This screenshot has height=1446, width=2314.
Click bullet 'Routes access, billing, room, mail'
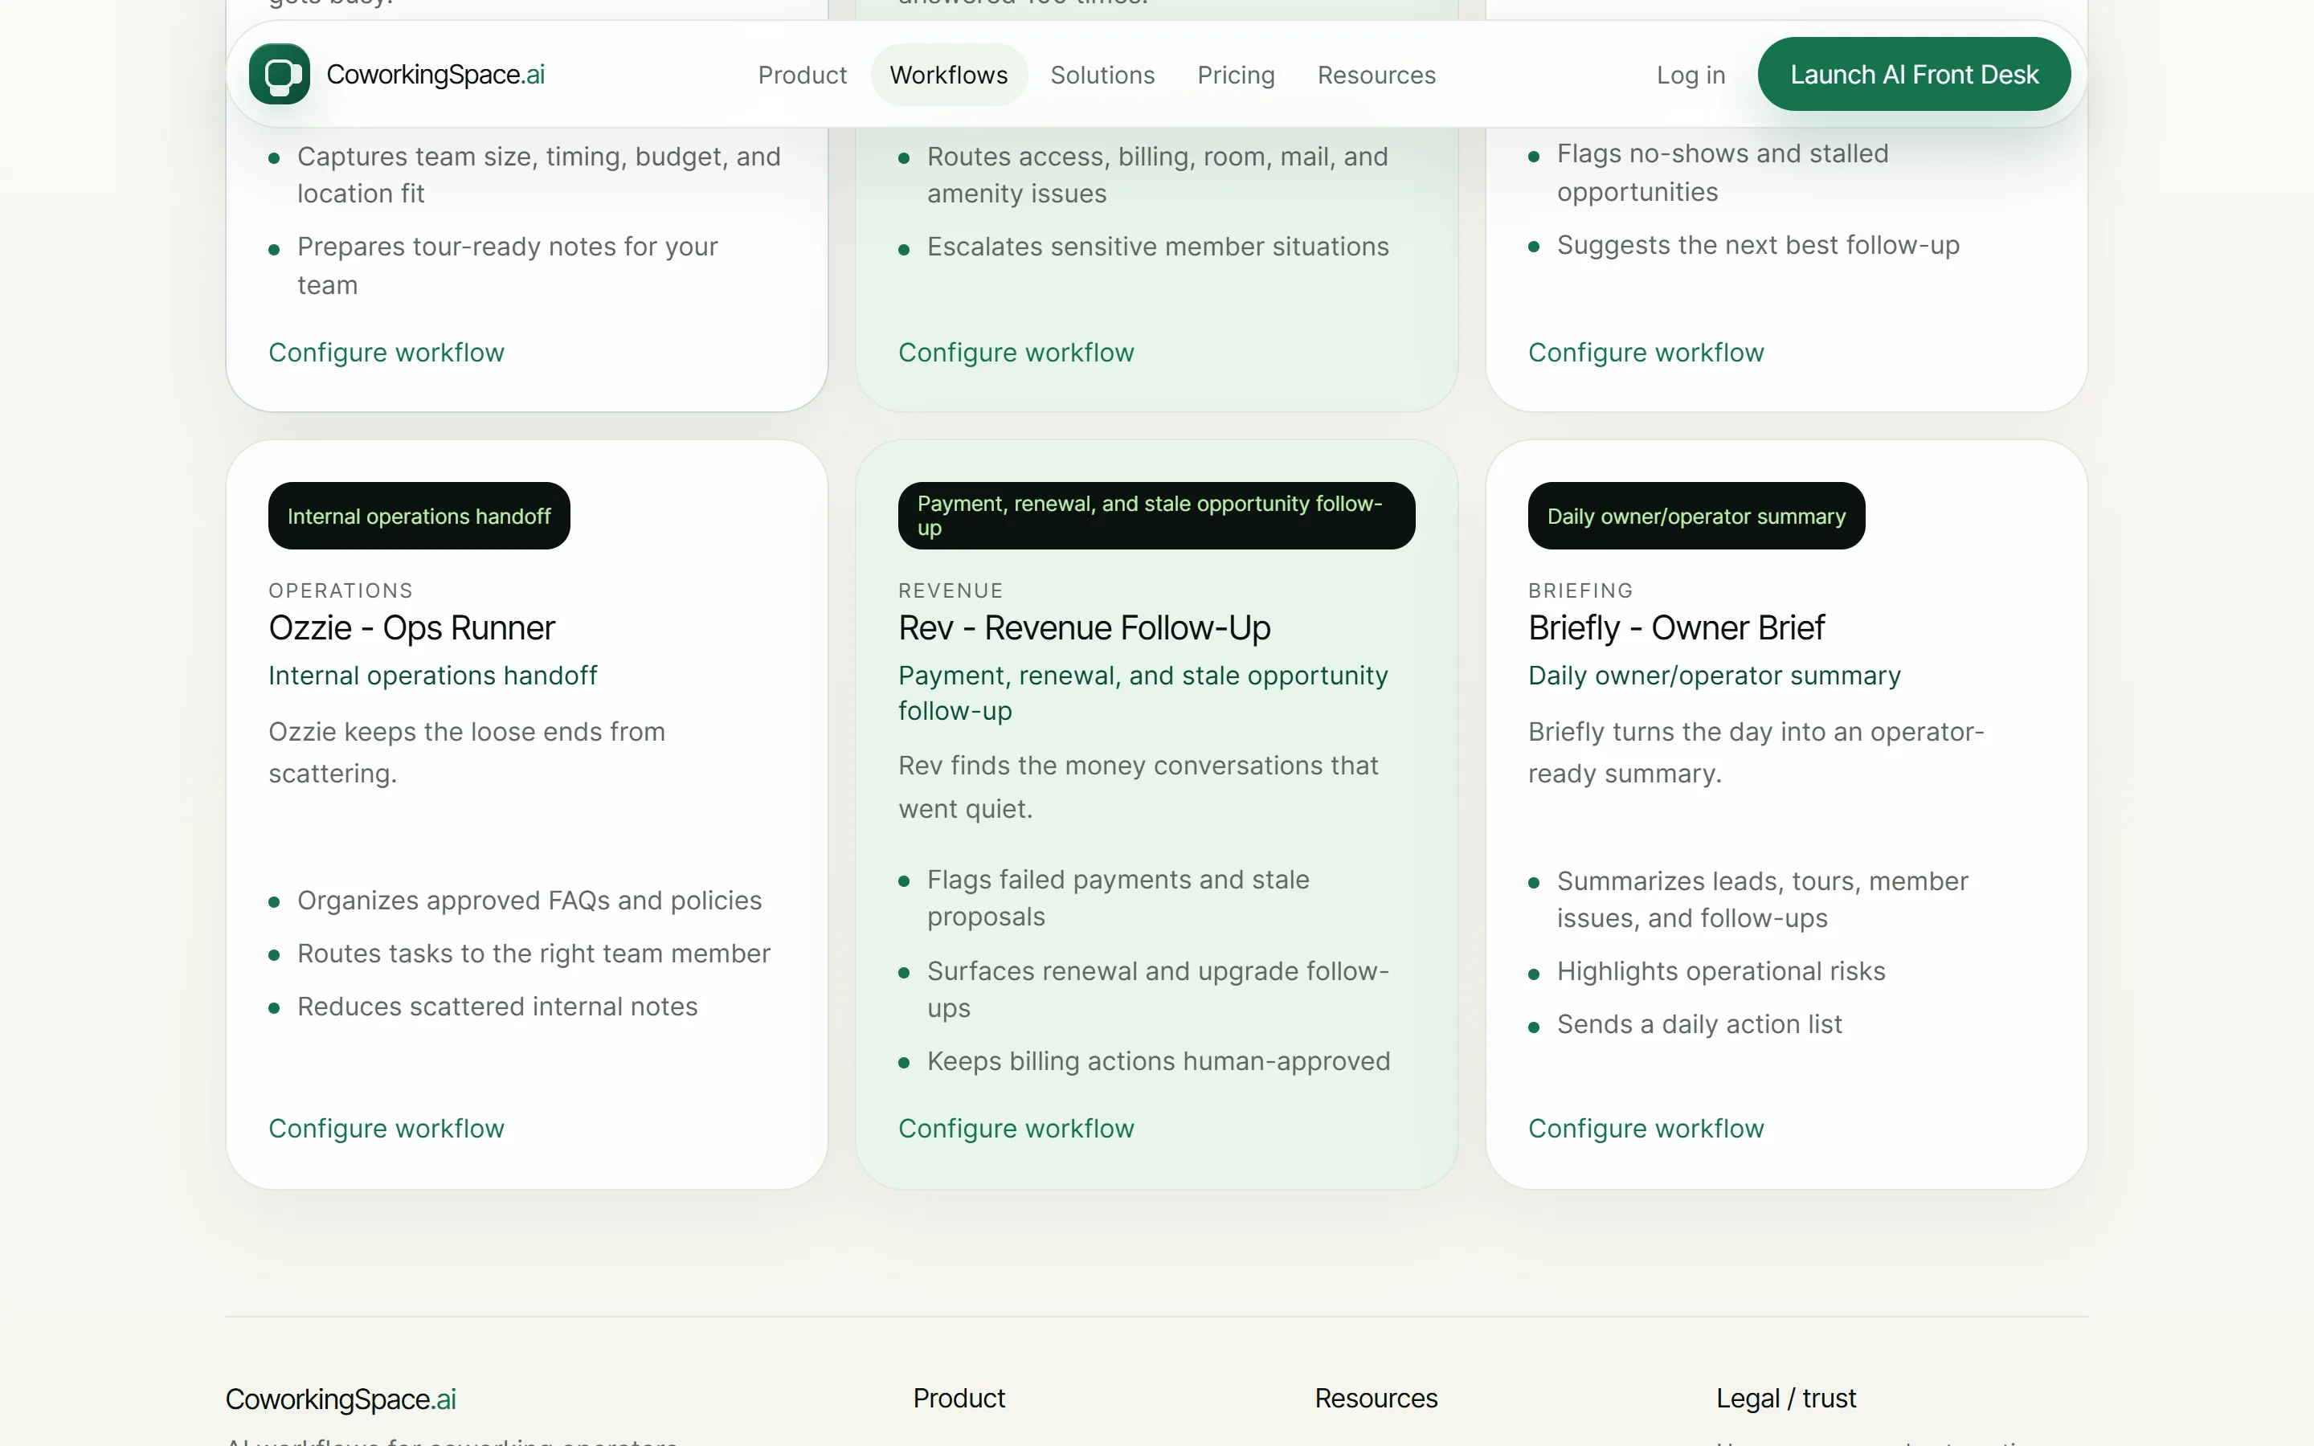pyautogui.click(x=1157, y=175)
